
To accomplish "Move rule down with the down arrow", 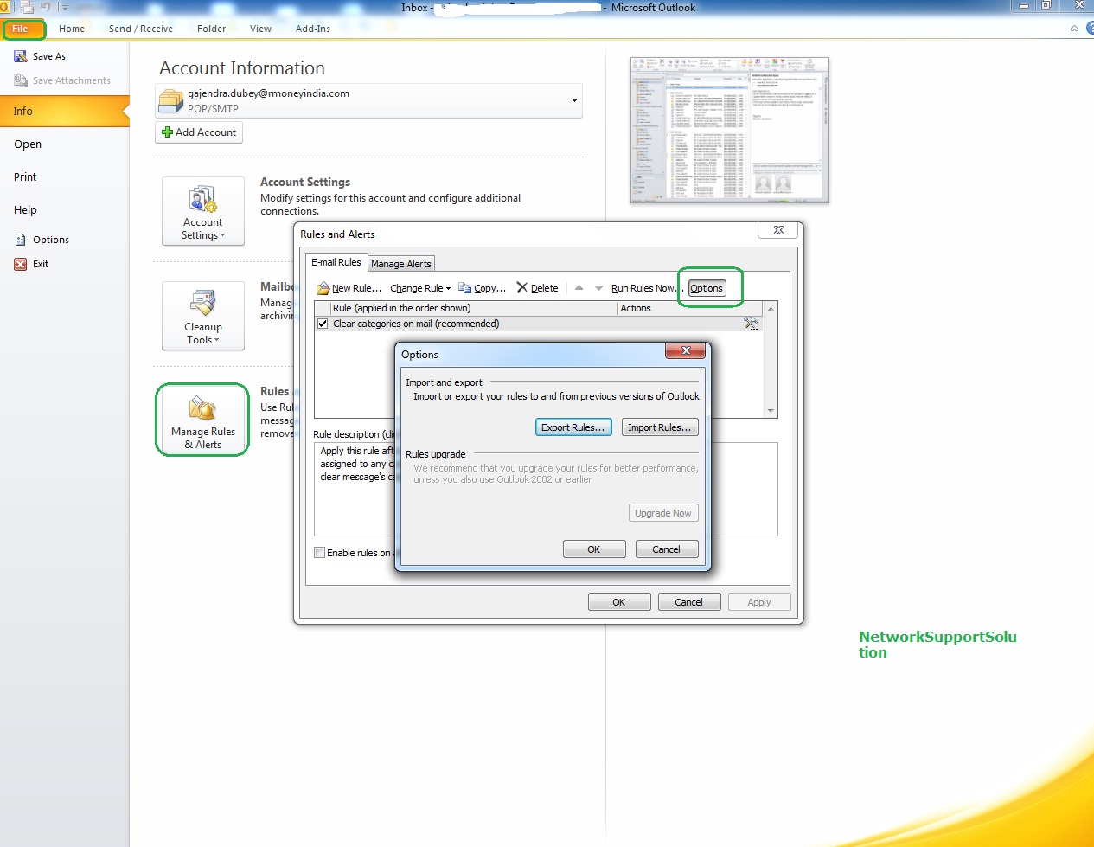I will [x=598, y=288].
